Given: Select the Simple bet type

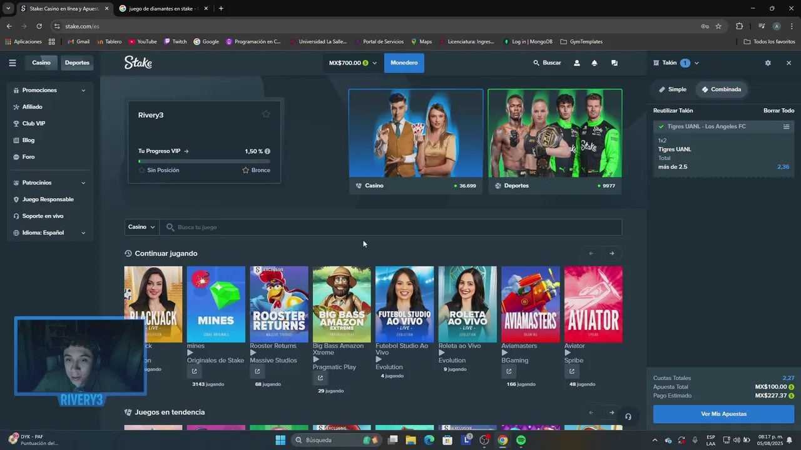Looking at the screenshot, I should [x=673, y=89].
